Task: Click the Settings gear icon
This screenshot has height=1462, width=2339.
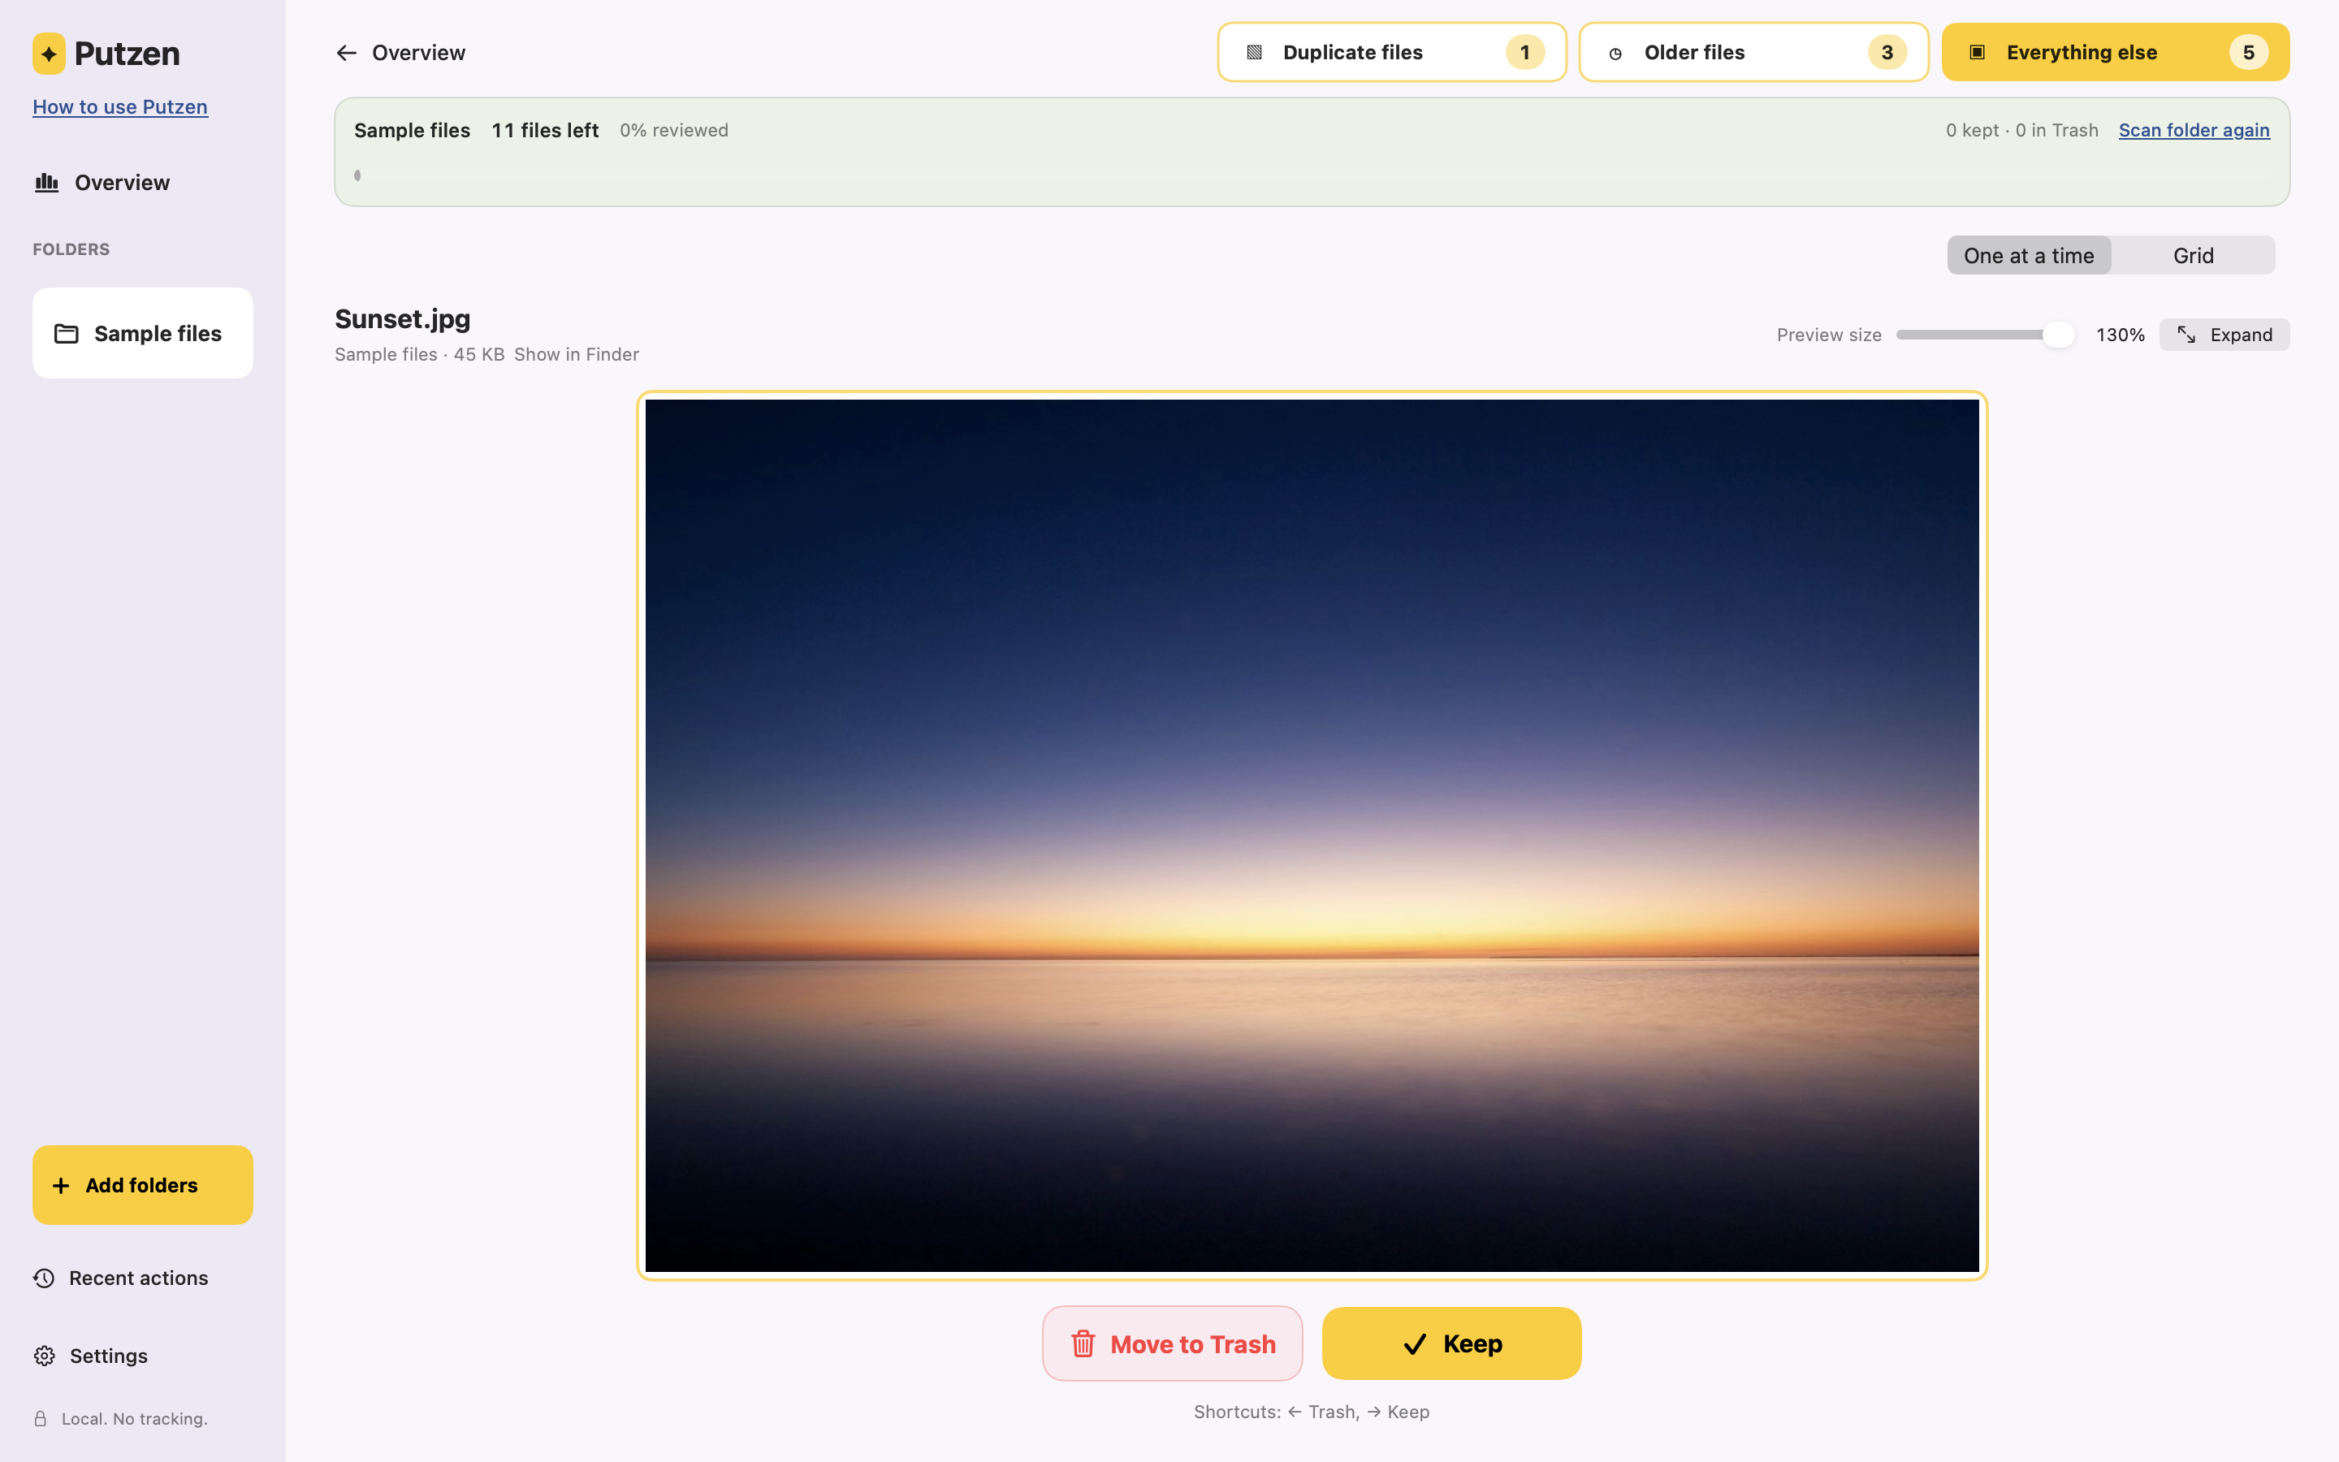Action: pos(45,1356)
